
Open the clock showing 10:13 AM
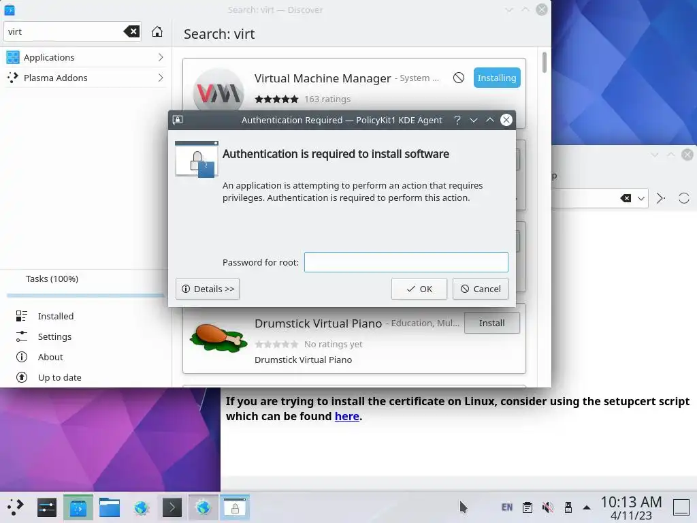631,507
